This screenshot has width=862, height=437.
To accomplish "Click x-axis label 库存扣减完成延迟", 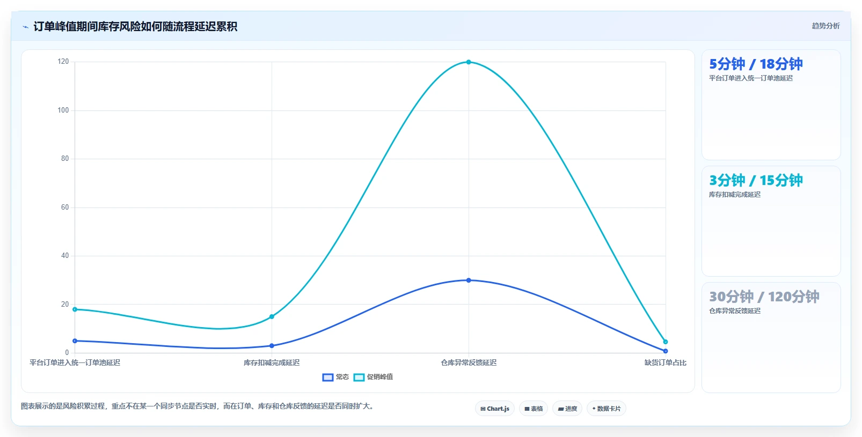I will [272, 363].
